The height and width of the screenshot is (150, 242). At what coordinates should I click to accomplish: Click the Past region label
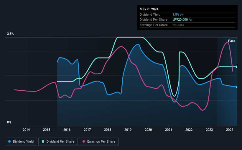(231, 41)
